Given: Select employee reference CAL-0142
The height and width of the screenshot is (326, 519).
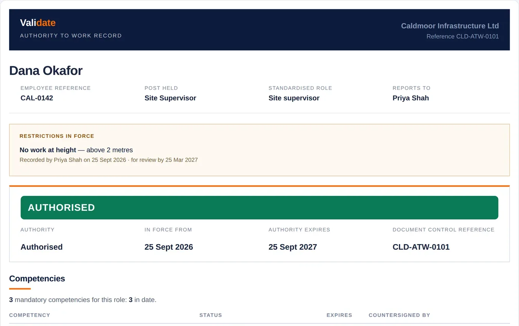Looking at the screenshot, I should click(x=37, y=98).
